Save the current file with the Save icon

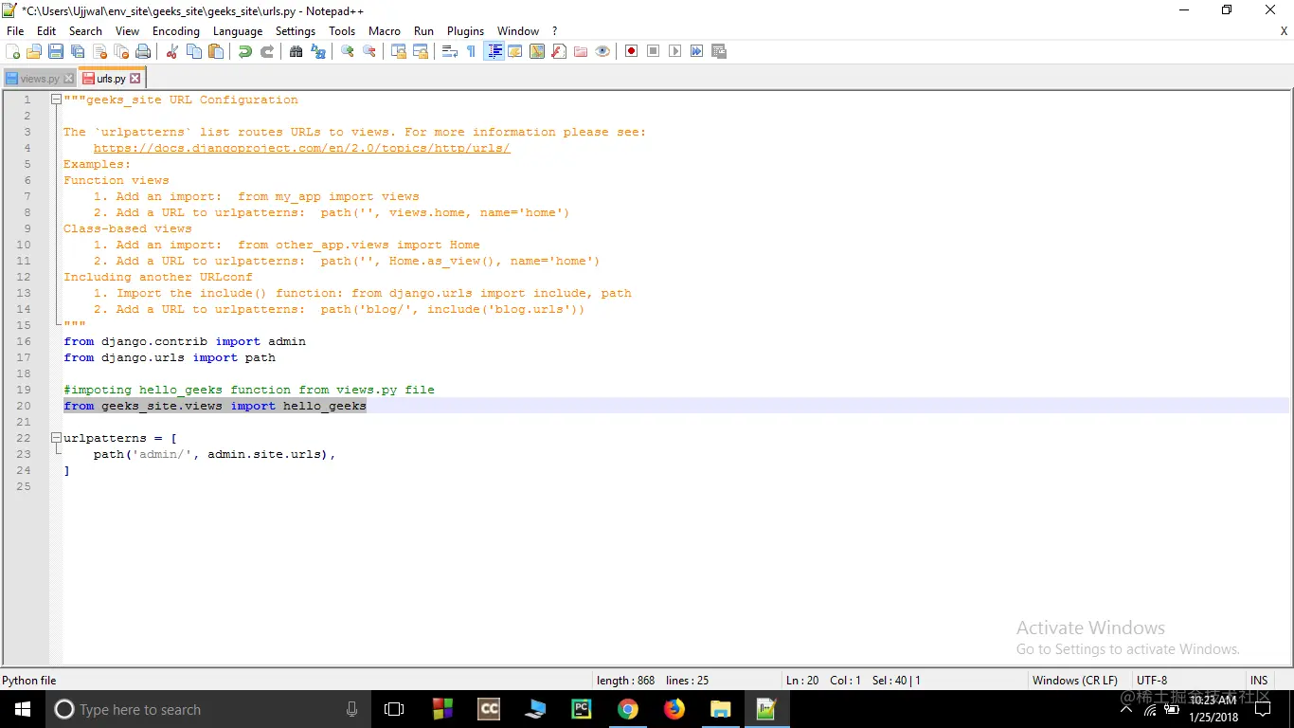coord(56,51)
